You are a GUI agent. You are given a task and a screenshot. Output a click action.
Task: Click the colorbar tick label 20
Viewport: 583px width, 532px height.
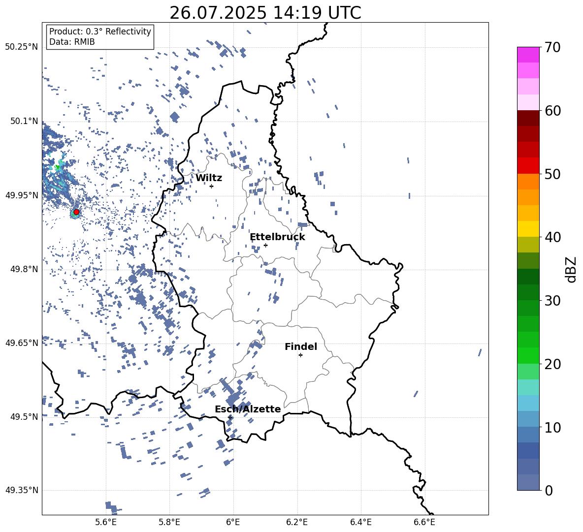[x=552, y=364]
